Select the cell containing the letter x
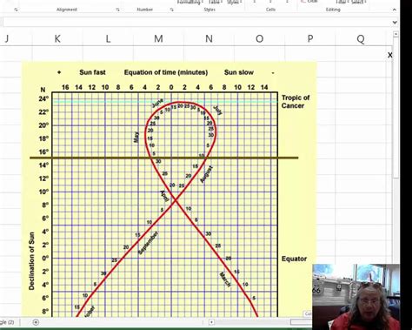 [x=390, y=55]
